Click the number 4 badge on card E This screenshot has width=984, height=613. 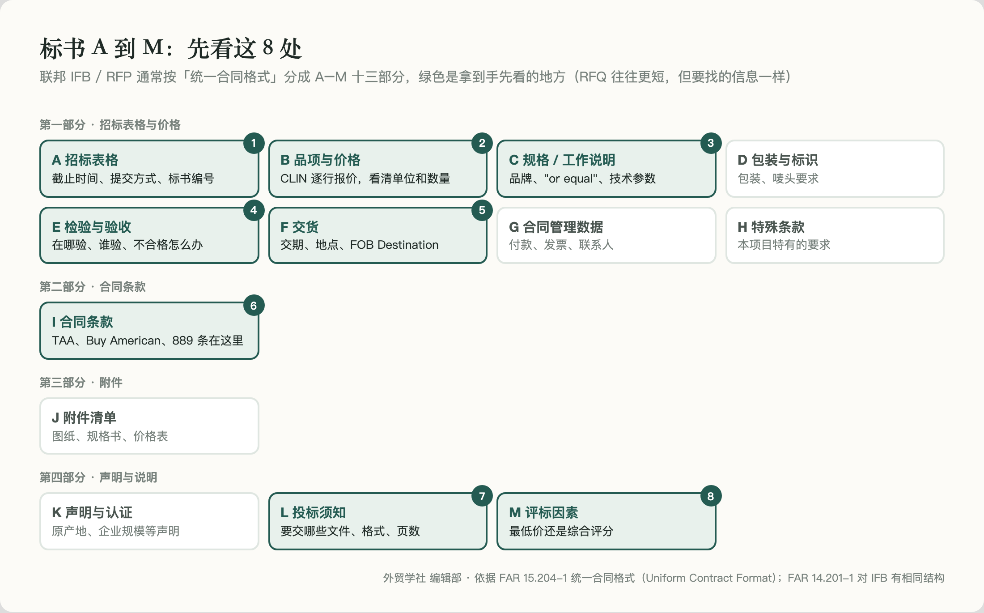coord(254,210)
